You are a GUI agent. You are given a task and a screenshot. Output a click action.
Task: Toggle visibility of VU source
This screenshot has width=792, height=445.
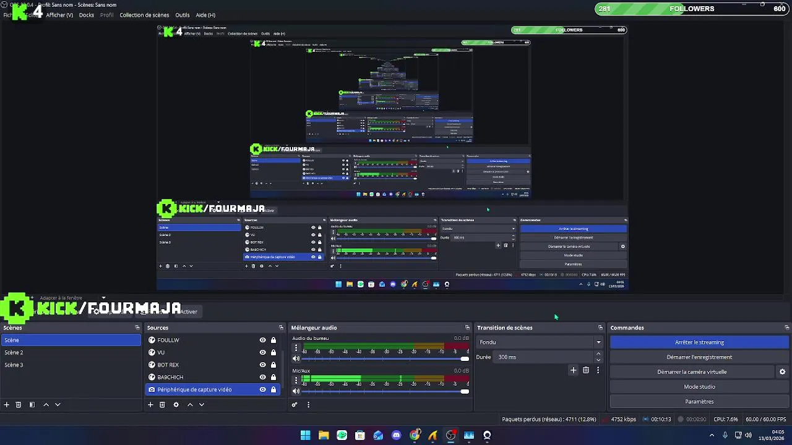(262, 352)
